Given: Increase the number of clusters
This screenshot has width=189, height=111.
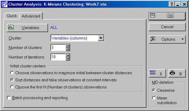Looking at the screenshot, I should [x=68, y=46].
